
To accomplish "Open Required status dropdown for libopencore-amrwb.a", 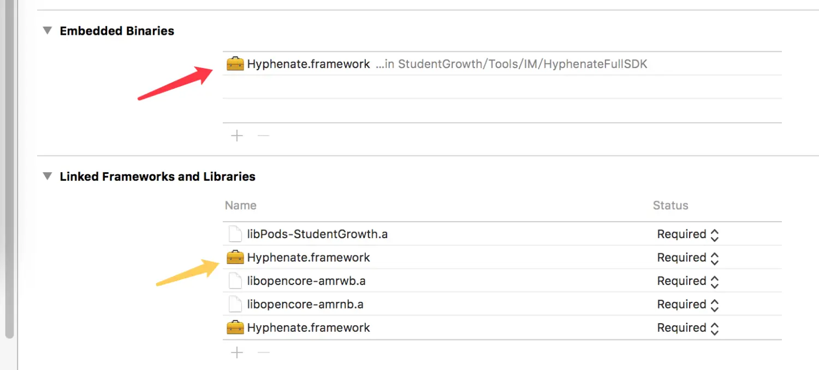I will coord(688,281).
